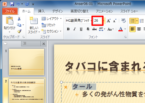This screenshot has height=103, width=145.
Task: Clear all formatting with the eraser icon
Action: [x=124, y=21]
